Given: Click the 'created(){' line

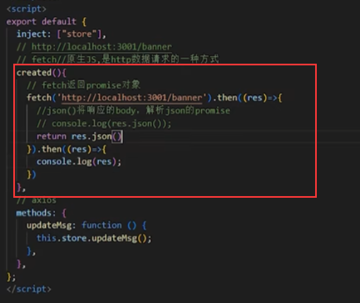Looking at the screenshot, I should (x=42, y=73).
